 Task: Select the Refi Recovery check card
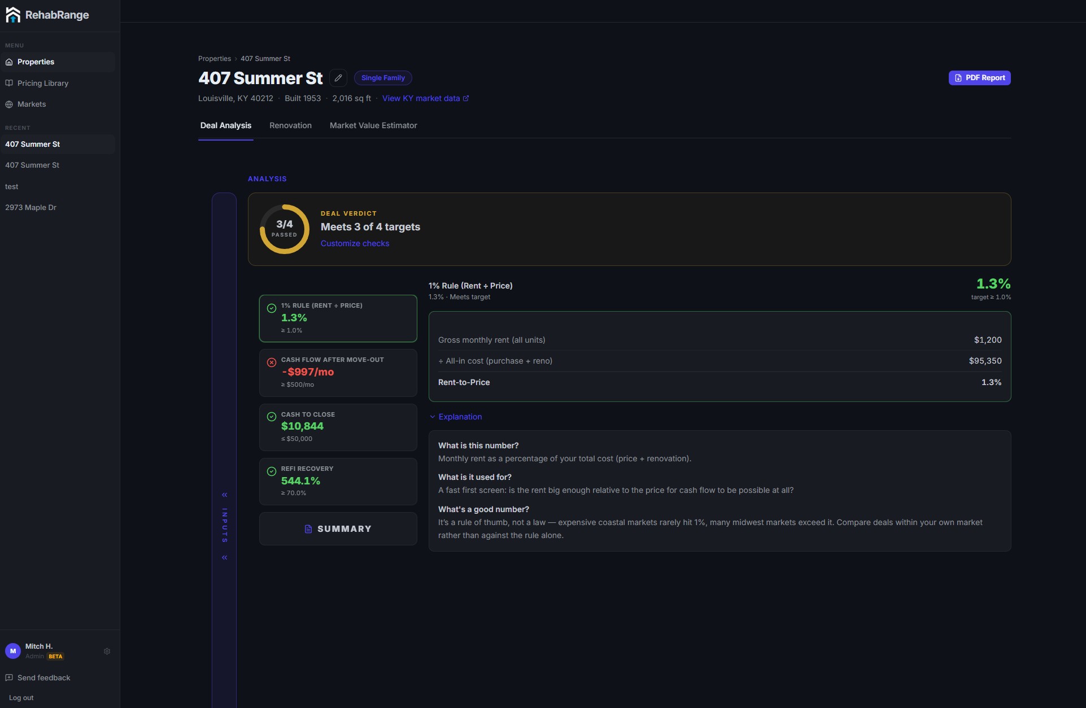point(338,482)
